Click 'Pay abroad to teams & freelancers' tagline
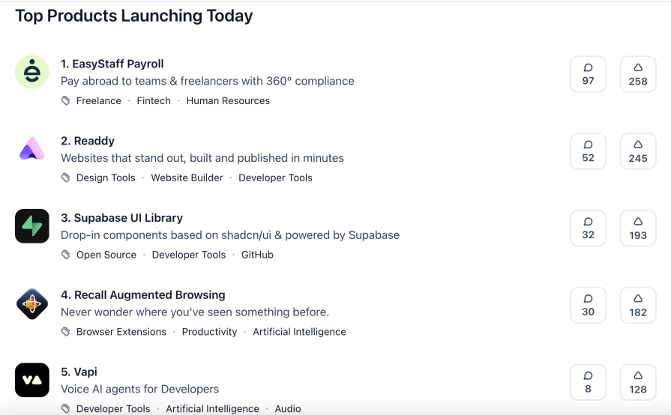671x415 pixels. tap(208, 81)
